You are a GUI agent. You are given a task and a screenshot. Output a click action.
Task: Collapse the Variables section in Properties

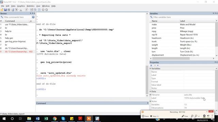click(x=150, y=68)
